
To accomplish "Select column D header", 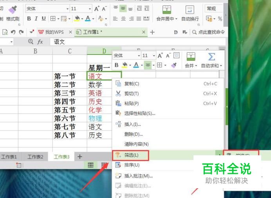I will [104, 51].
